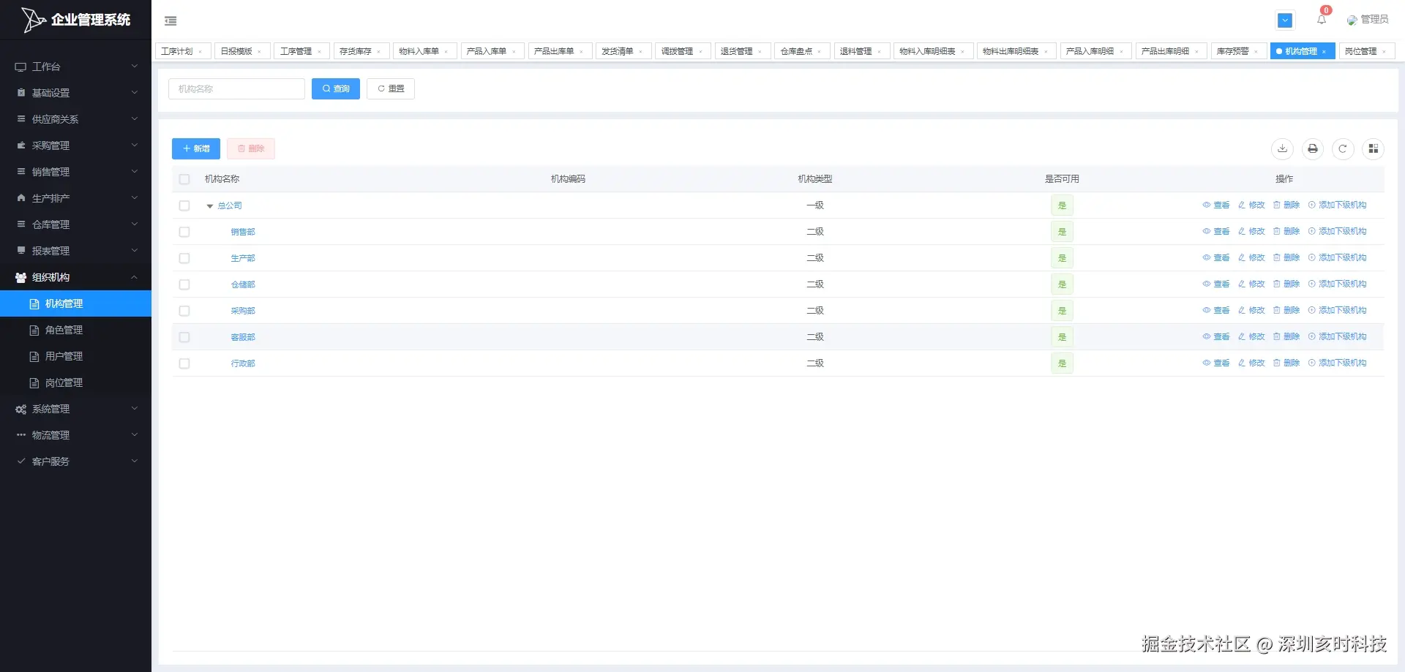Expand the 工作台 sidebar menu
Image resolution: width=1405 pixels, height=672 pixels.
coord(75,67)
